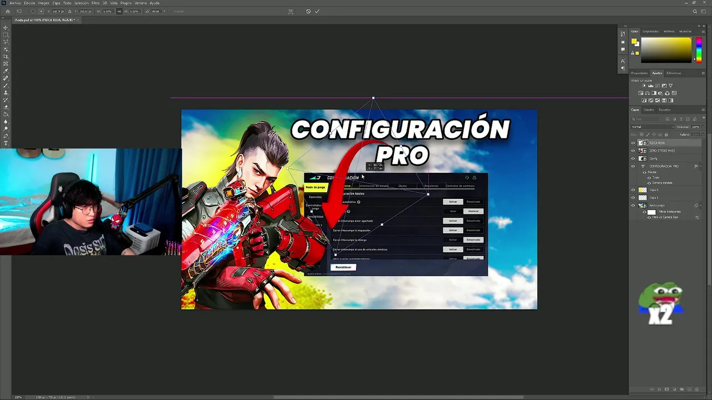Open the Edición menu
This screenshot has width=712, height=400.
tap(29, 3)
